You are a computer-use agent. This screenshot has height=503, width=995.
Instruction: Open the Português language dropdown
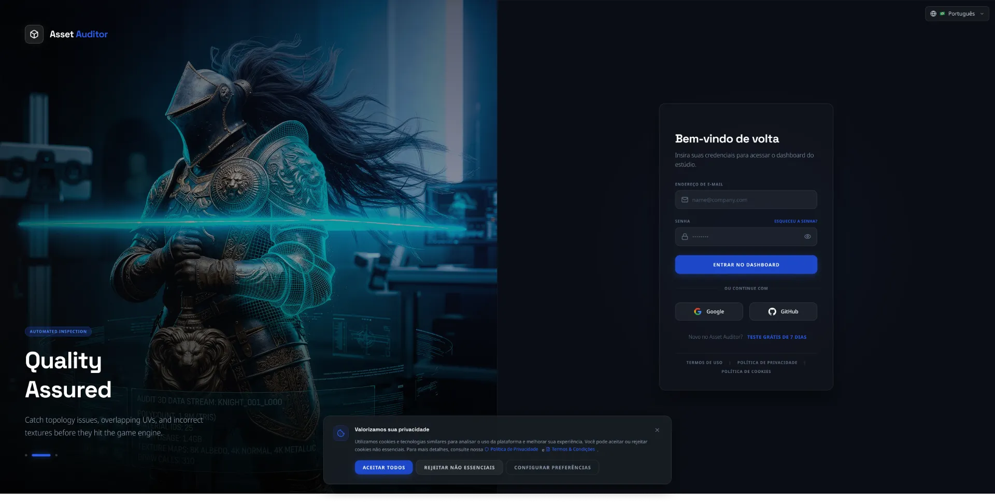[x=957, y=13]
